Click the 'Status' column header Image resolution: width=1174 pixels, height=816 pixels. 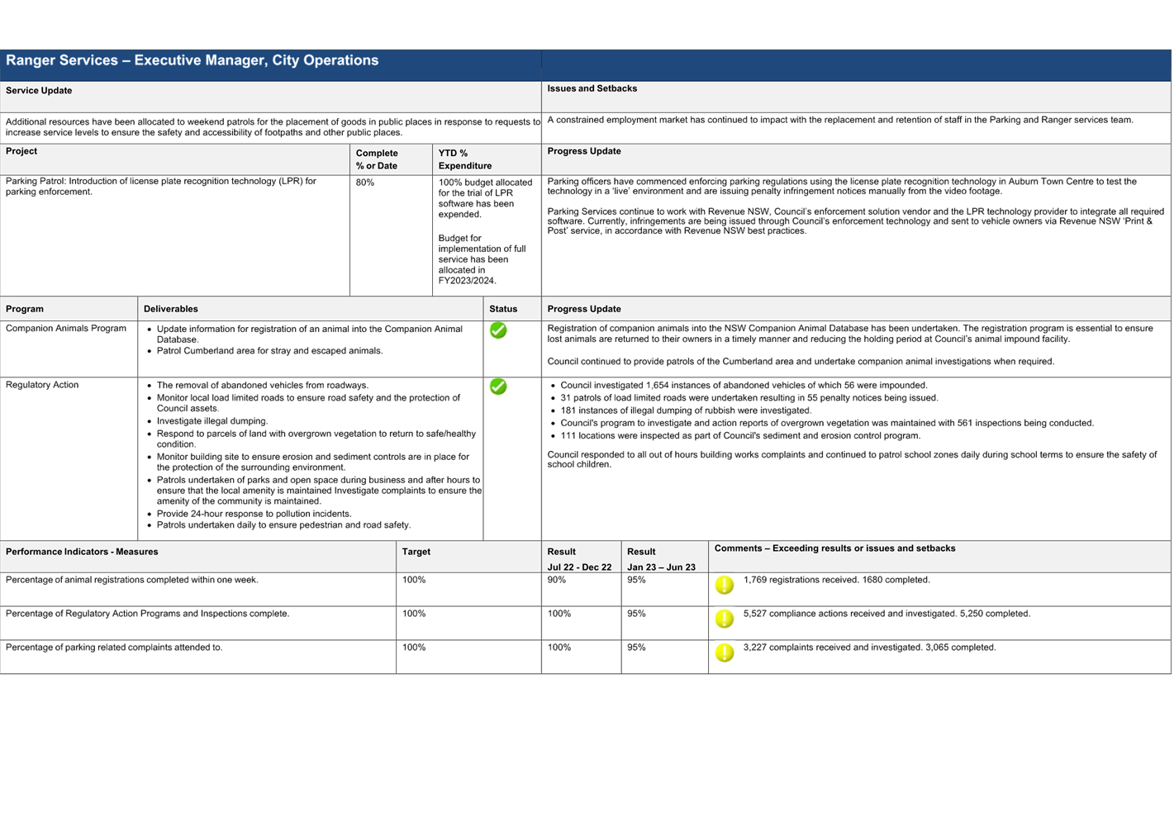(x=503, y=309)
